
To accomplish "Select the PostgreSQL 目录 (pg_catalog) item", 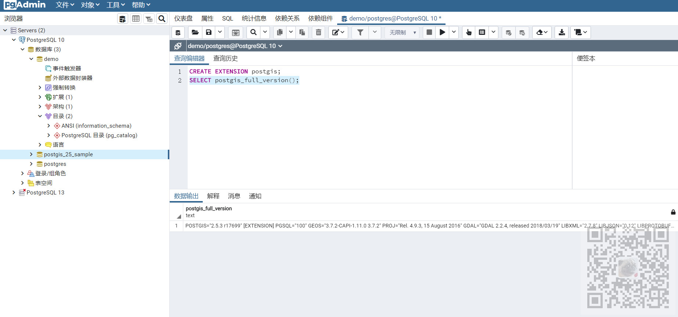I will [x=99, y=135].
